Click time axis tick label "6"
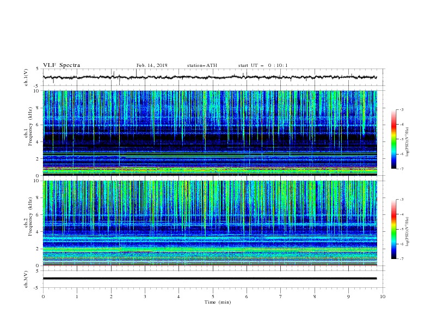Image resolution: width=431 pixels, height=333 pixels. point(247,297)
